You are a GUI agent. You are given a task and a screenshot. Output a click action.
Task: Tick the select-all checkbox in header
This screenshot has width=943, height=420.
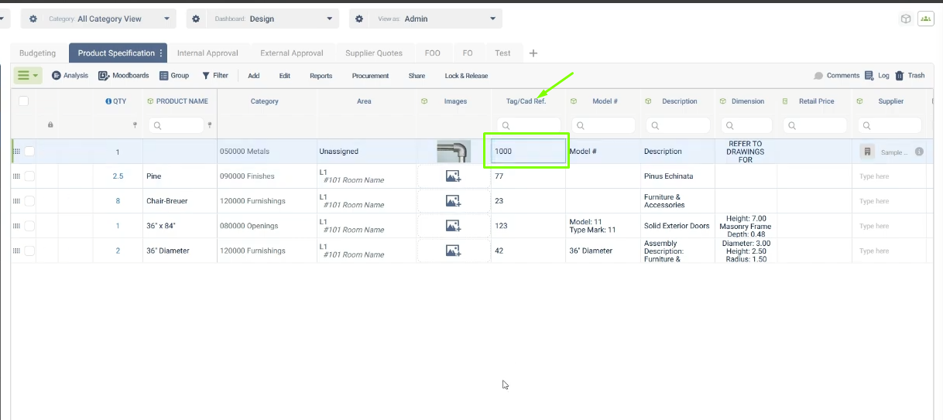23,101
